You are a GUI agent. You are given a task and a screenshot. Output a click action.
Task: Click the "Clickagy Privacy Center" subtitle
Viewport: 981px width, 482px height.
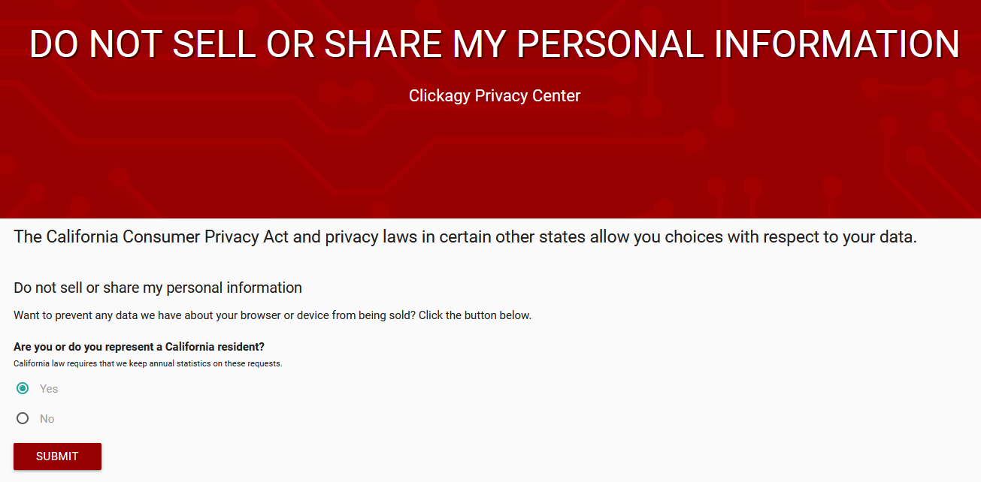(494, 95)
